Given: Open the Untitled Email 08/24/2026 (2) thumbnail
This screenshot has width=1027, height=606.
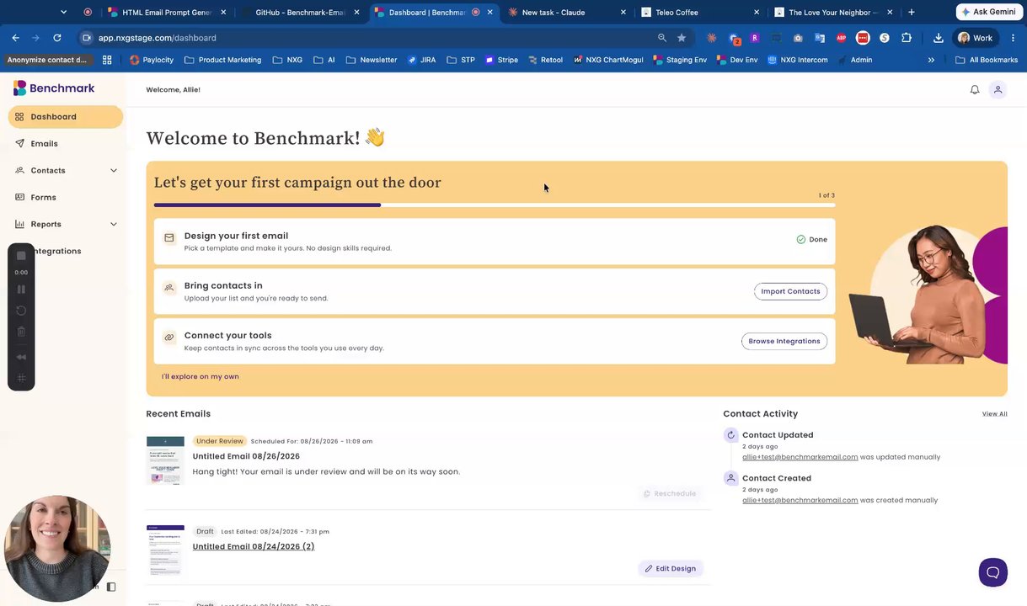Looking at the screenshot, I should (x=165, y=550).
